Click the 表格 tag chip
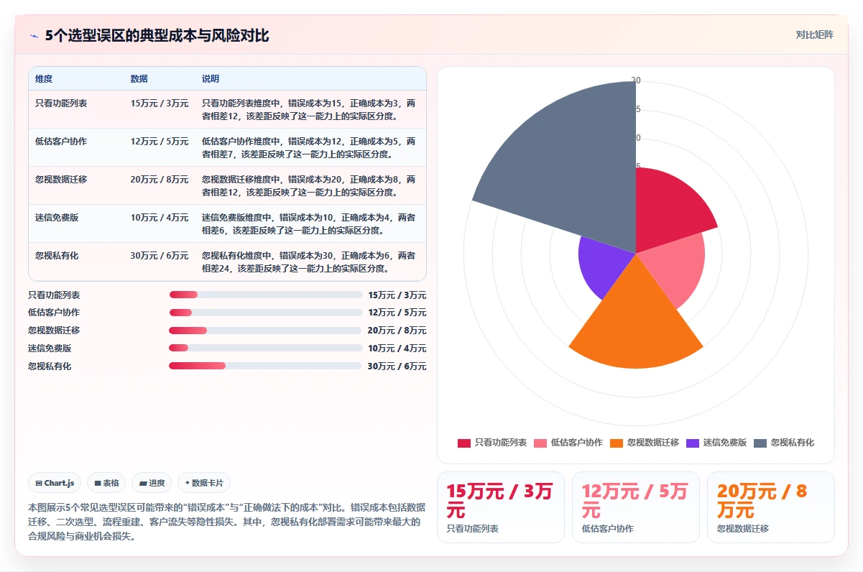 [x=106, y=483]
